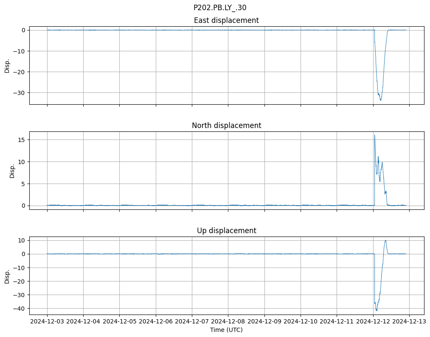Click the highest spike in North displacement curve
430x337 pixels.
[x=374, y=135]
